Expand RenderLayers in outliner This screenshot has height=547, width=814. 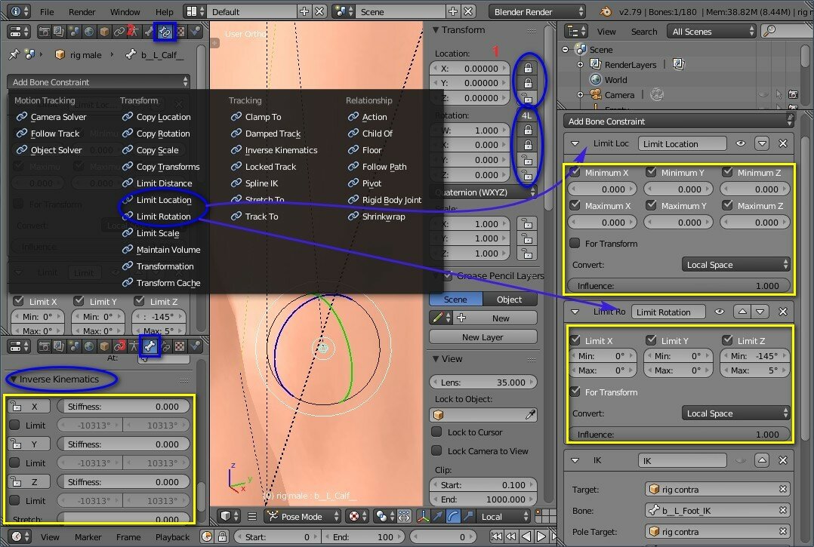pos(581,65)
